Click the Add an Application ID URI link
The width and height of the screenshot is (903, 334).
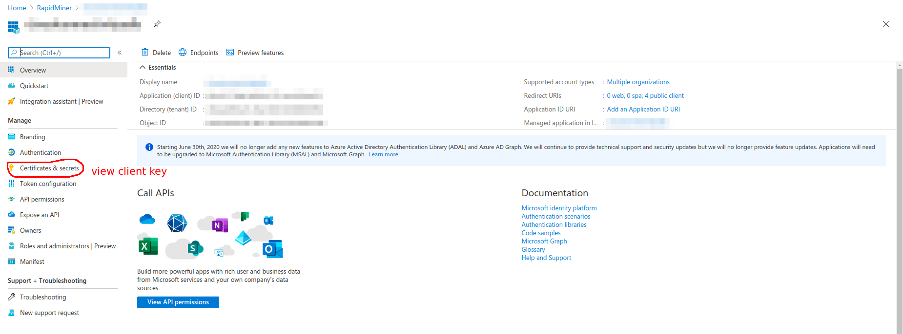pos(643,109)
